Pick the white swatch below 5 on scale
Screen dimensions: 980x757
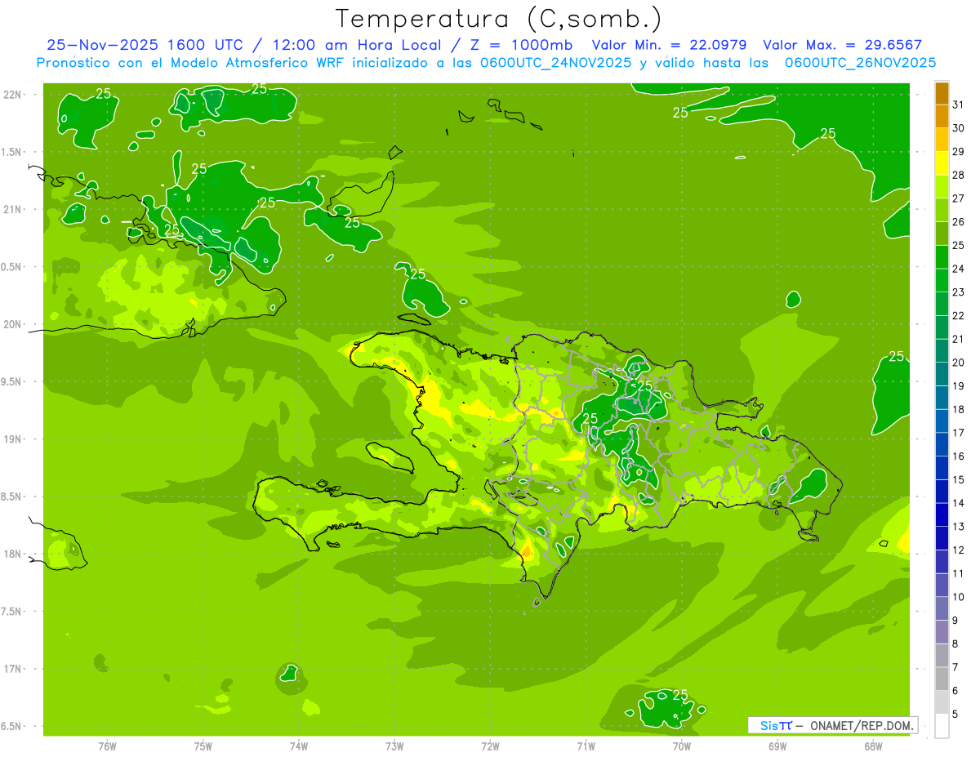click(942, 726)
